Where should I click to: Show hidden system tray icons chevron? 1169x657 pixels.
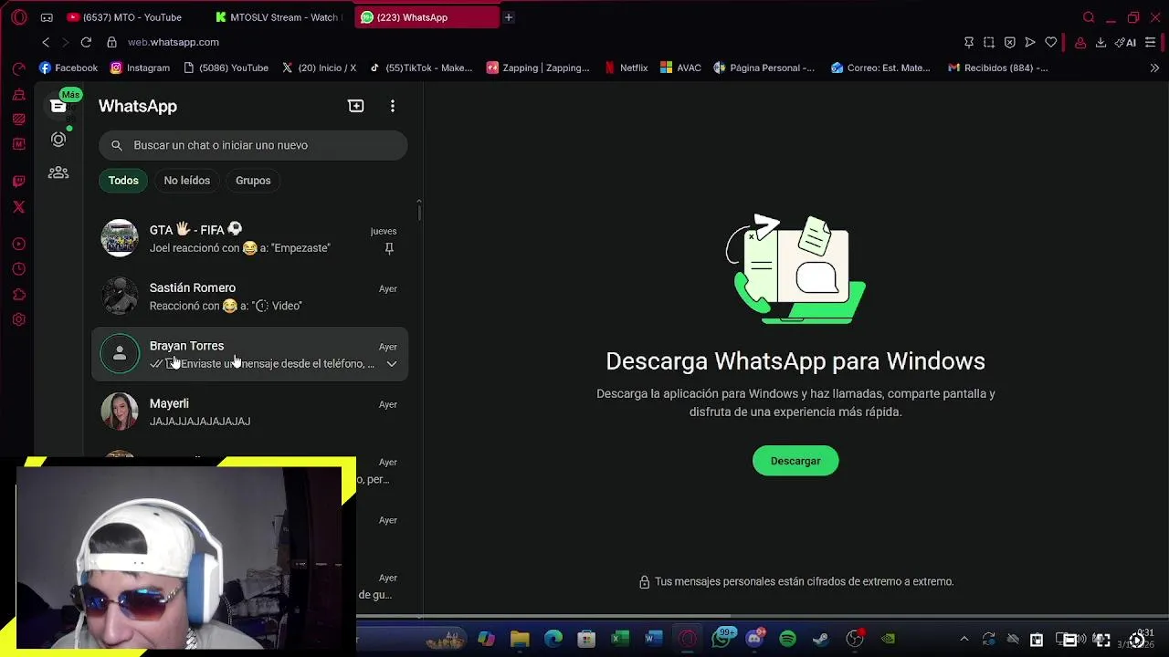click(x=964, y=639)
